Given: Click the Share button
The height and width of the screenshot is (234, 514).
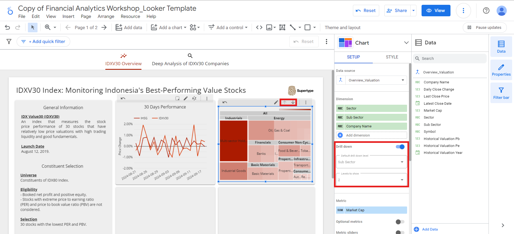Looking at the screenshot, I should 397,11.
